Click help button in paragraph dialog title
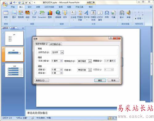This screenshot has height=121, width=154. pyautogui.click(x=111, y=38)
